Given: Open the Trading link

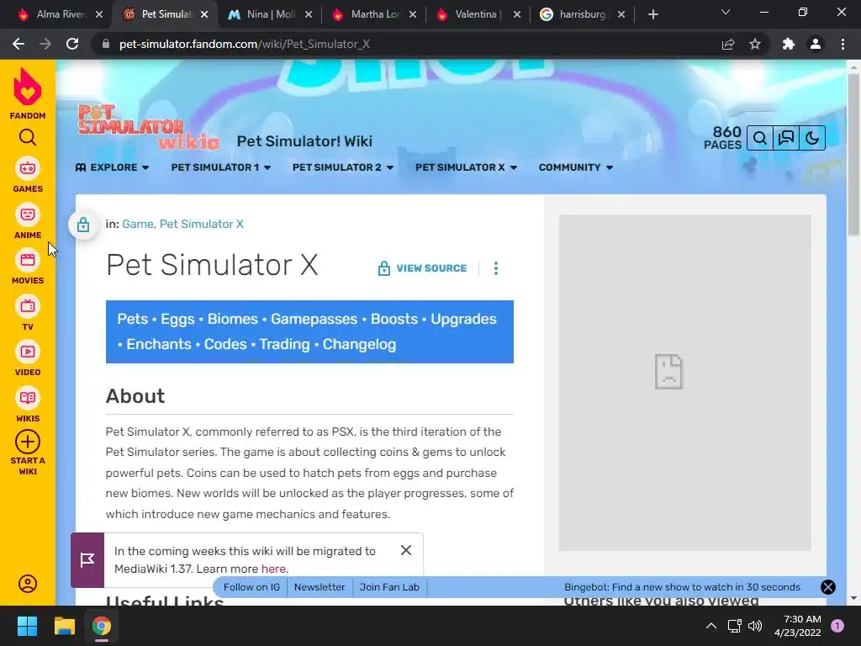Looking at the screenshot, I should [284, 344].
